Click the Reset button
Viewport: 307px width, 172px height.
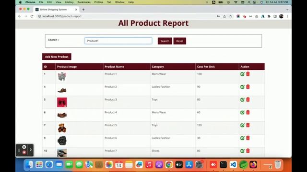click(x=180, y=41)
